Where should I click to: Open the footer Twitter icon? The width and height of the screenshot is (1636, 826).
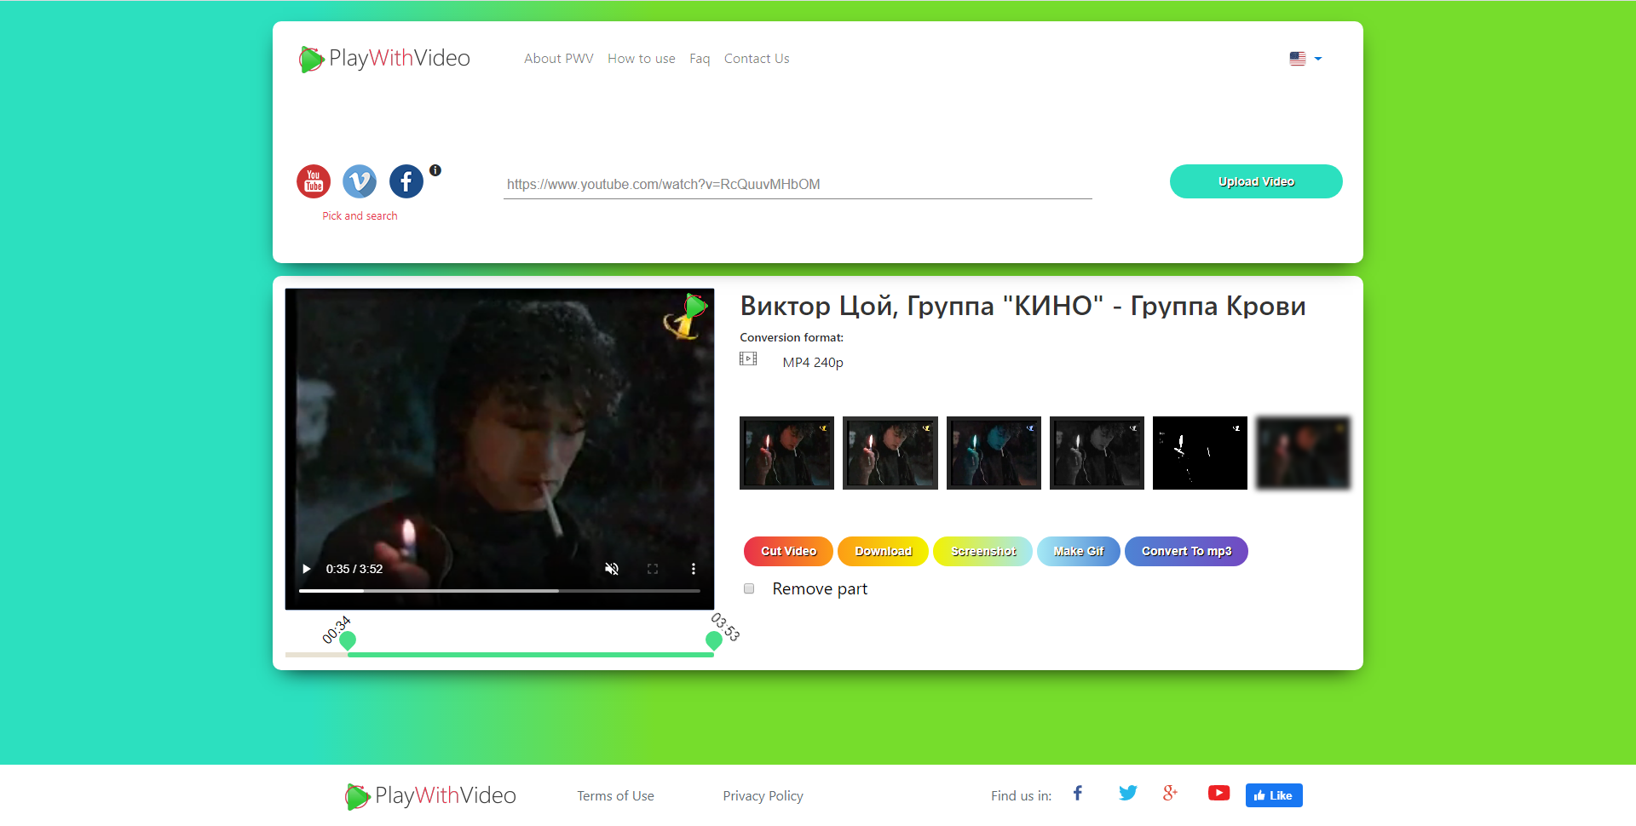1128,793
